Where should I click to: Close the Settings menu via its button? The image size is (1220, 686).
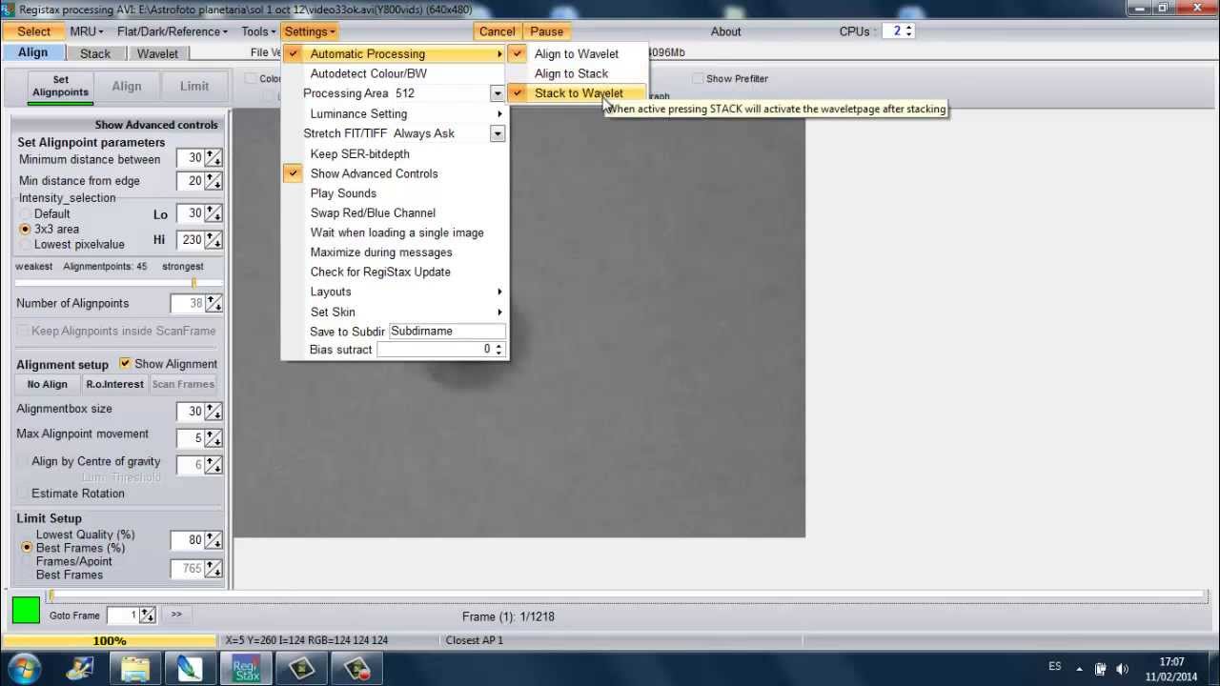310,31
